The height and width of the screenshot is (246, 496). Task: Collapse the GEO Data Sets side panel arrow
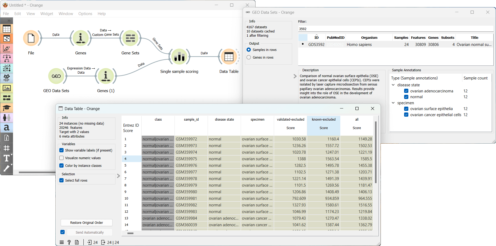(295, 76)
